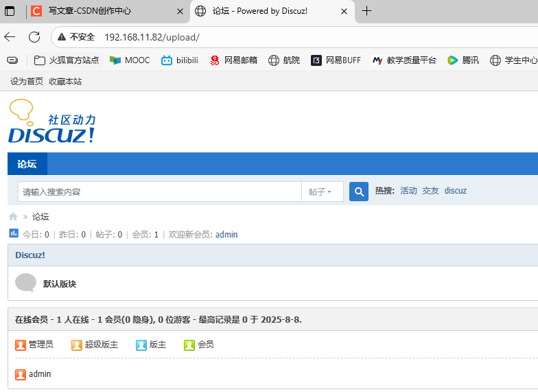The image size is (538, 392).
Task: Close the Discuz forum tab
Action: (x=344, y=11)
